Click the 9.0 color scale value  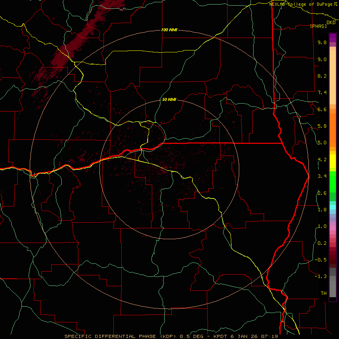(x=322, y=59)
